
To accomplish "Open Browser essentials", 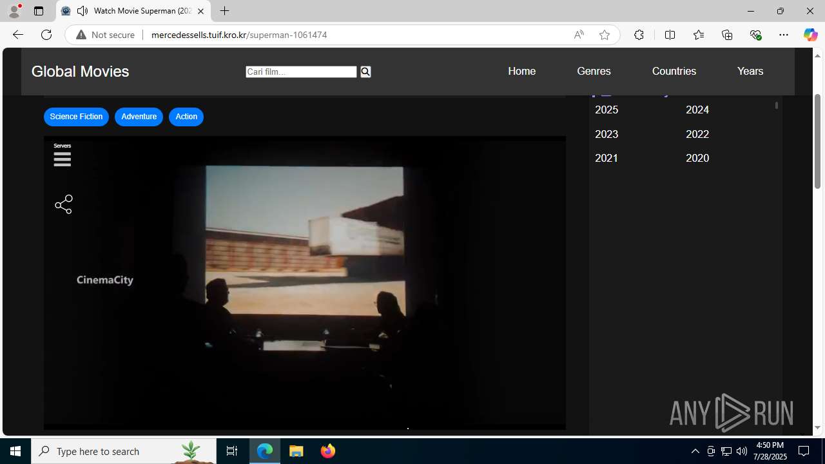I will tap(755, 35).
